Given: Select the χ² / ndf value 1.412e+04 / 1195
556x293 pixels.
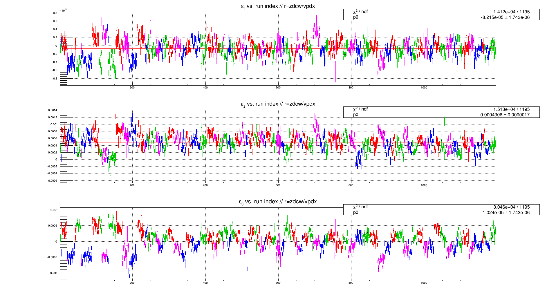Looking at the screenshot, I should click(511, 12).
